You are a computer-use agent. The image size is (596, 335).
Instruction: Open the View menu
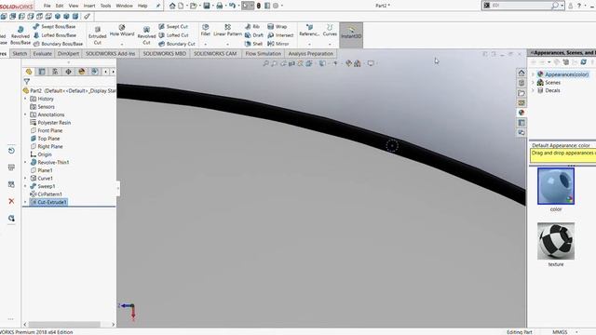point(74,6)
